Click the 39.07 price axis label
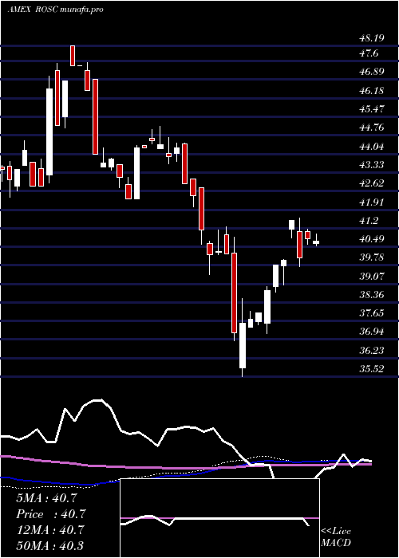Viewport: 399px width, 558px height. point(372,276)
